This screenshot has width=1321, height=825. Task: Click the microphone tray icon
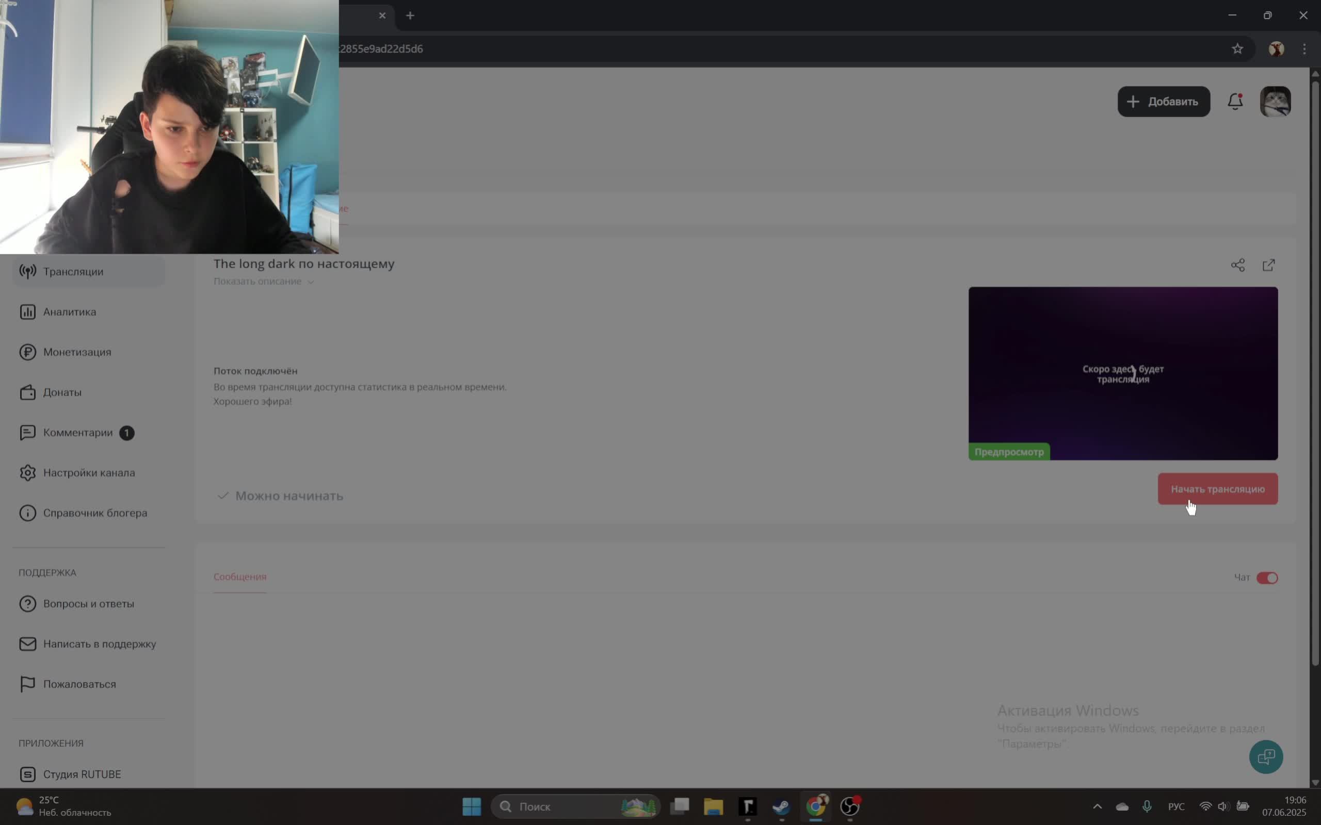tap(1146, 806)
